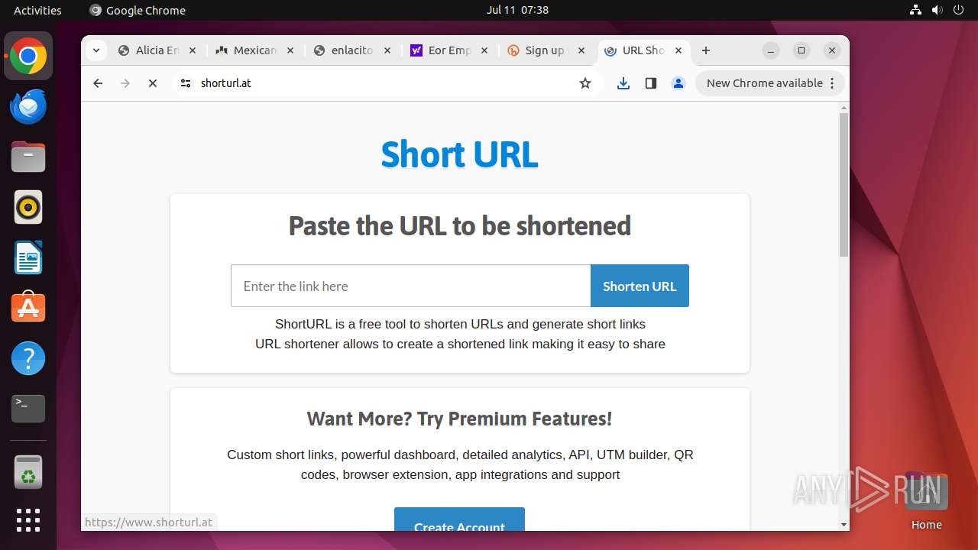Image resolution: width=978 pixels, height=550 pixels.
Task: Open the Google Chrome app menu
Action: (138, 10)
